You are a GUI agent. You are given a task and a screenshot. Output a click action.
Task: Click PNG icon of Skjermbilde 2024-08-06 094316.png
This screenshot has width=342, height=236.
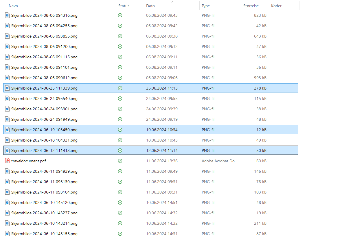pos(8,15)
